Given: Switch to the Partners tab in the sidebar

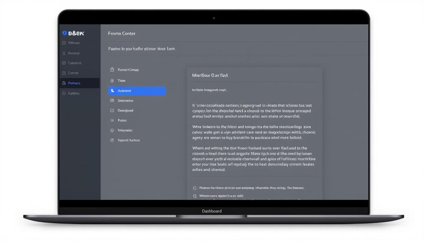Looking at the screenshot, I should 74,83.
